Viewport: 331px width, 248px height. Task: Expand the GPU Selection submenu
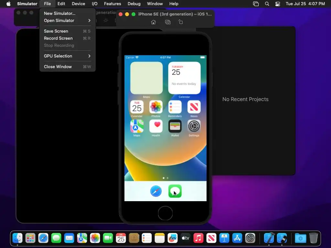coord(67,56)
